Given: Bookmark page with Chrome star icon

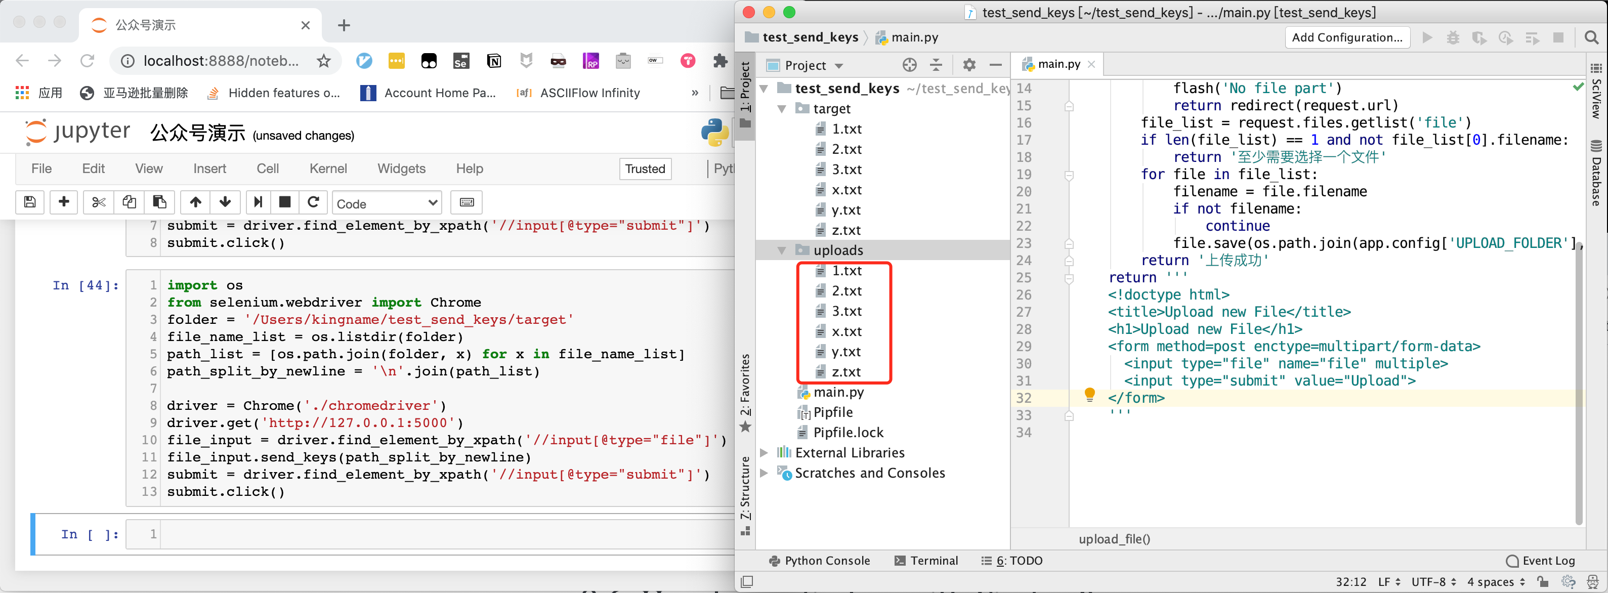Looking at the screenshot, I should pos(323,61).
